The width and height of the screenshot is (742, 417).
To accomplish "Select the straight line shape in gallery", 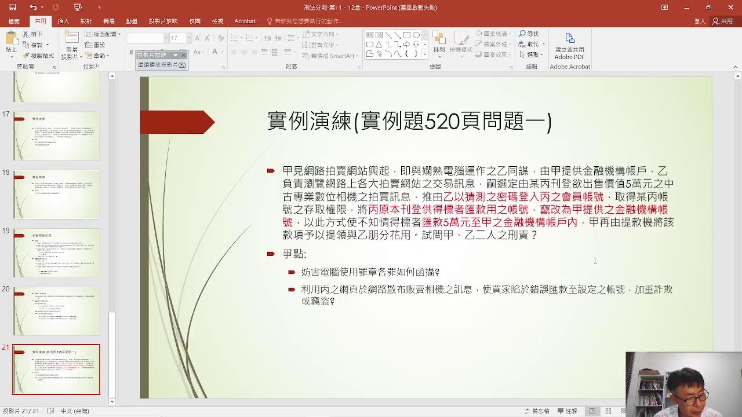I will (x=388, y=35).
